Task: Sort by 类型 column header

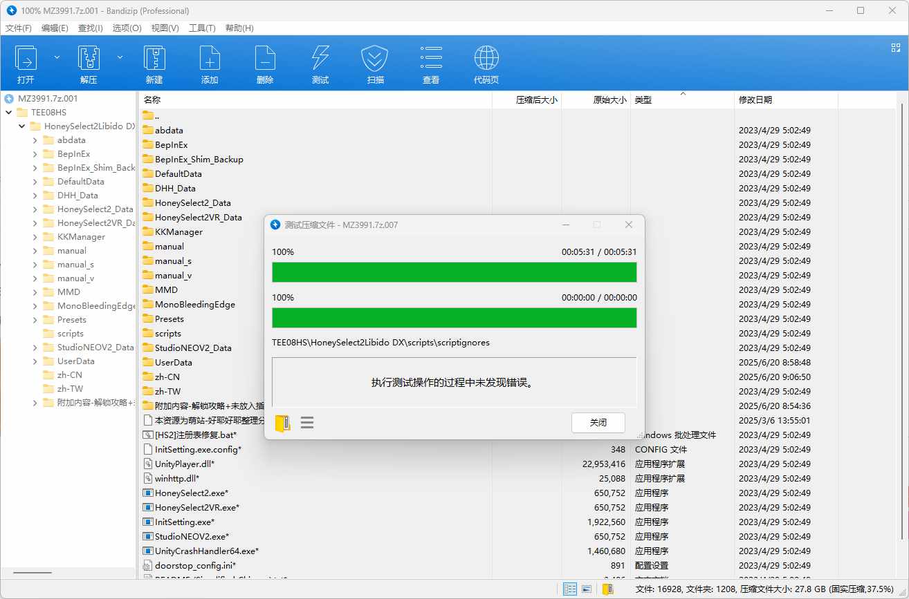Action: (682, 99)
